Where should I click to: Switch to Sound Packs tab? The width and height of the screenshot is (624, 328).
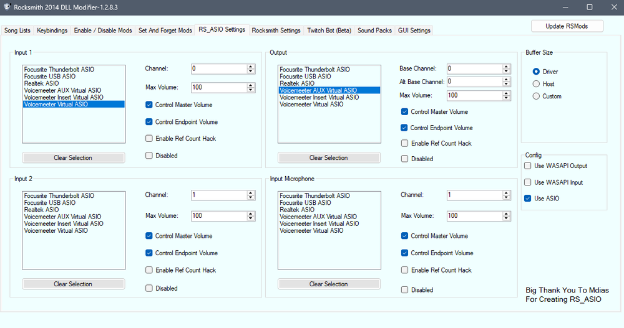point(374,30)
